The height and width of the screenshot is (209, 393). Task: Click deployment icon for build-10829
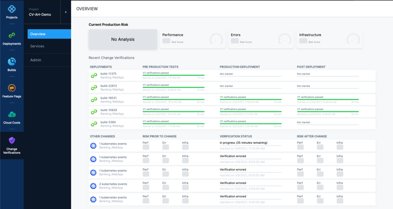[94, 112]
